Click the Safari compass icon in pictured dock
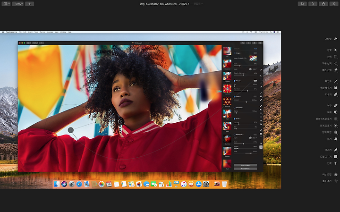Image resolution: width=340 pixels, height=212 pixels. point(79,184)
